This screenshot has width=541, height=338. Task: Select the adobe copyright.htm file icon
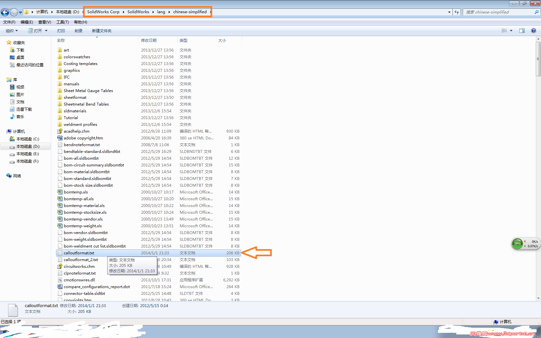(60, 138)
